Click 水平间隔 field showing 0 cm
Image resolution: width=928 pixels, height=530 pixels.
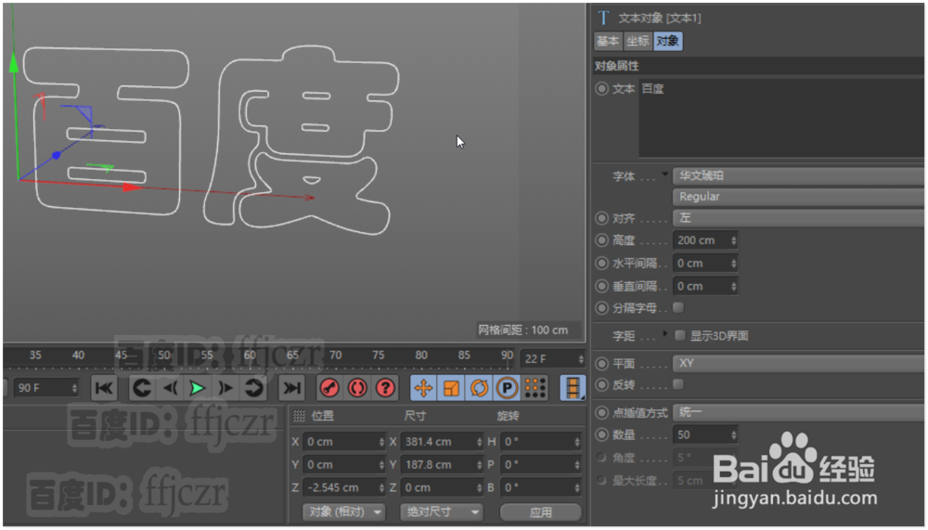coord(701,263)
